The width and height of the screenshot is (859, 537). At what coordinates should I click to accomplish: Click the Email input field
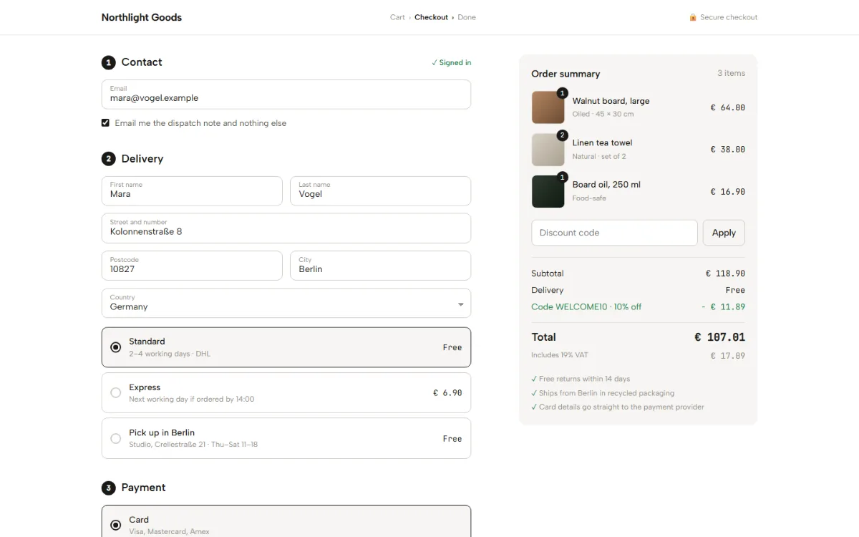(x=286, y=95)
